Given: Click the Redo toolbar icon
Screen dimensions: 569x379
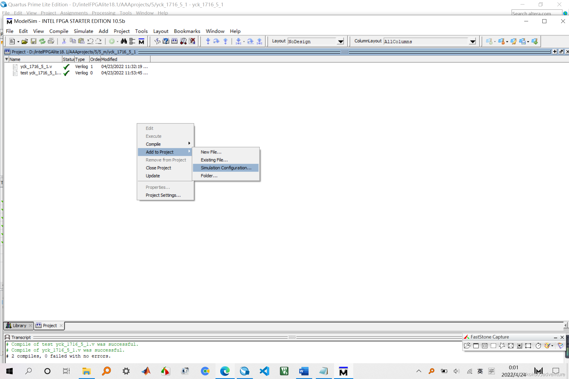Looking at the screenshot, I should click(x=99, y=41).
